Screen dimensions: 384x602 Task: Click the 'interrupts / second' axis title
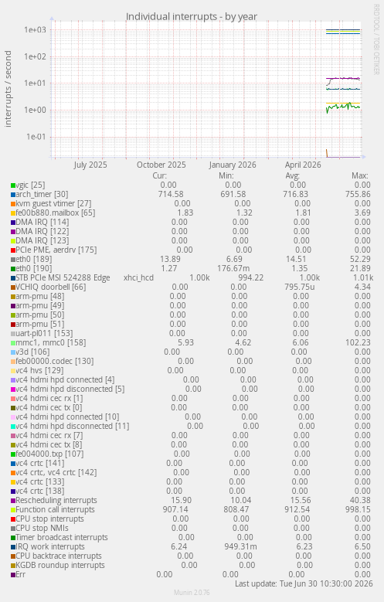pyautogui.click(x=8, y=89)
